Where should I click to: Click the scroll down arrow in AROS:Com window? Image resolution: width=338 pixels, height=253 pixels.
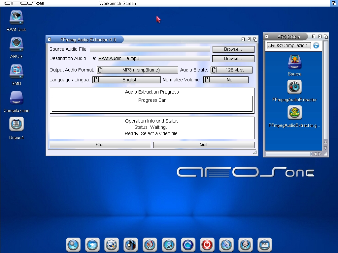tap(325, 148)
